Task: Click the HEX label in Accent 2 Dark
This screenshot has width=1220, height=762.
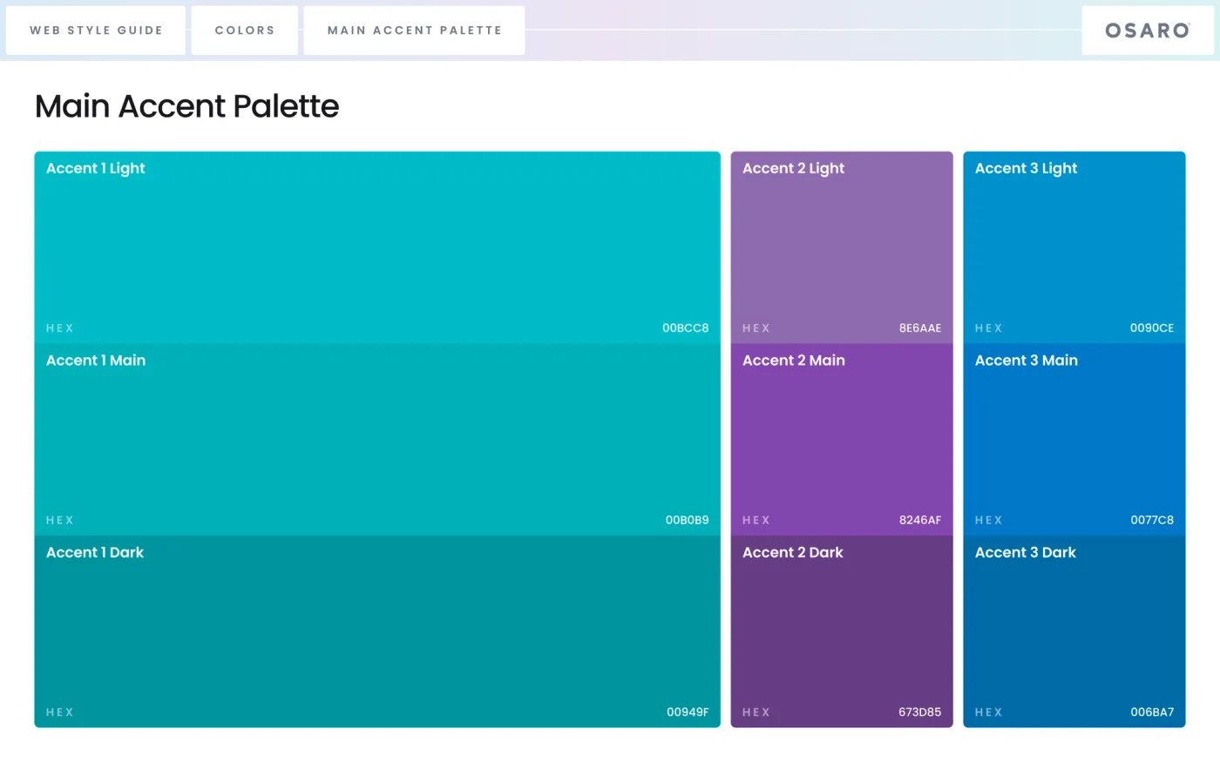Action: pyautogui.click(x=756, y=712)
